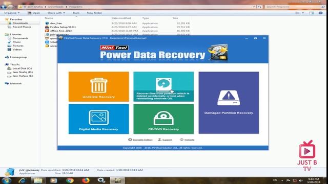The image size is (328, 184).
Task: Go back with Explorer back arrow
Action: pyautogui.click(x=4, y=7)
